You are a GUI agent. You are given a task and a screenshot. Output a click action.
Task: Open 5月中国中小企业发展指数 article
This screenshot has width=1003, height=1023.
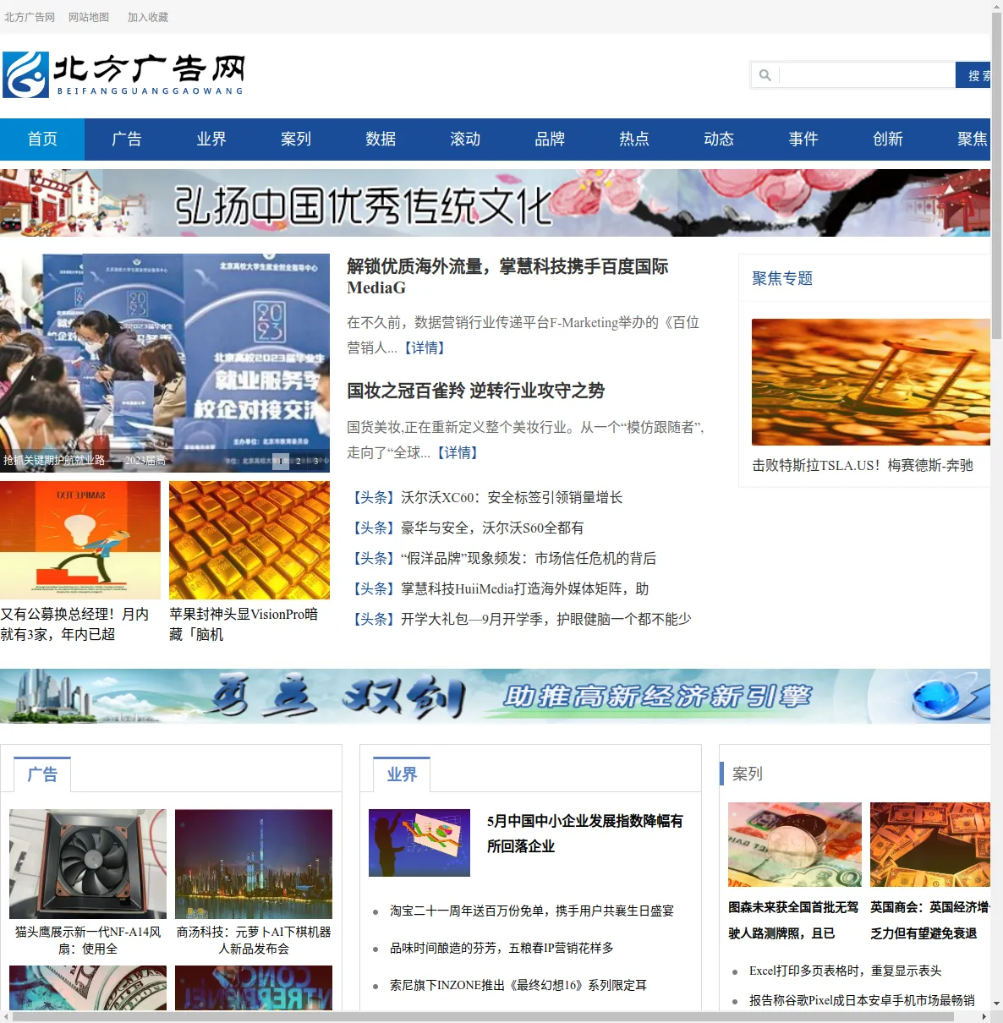coord(585,834)
